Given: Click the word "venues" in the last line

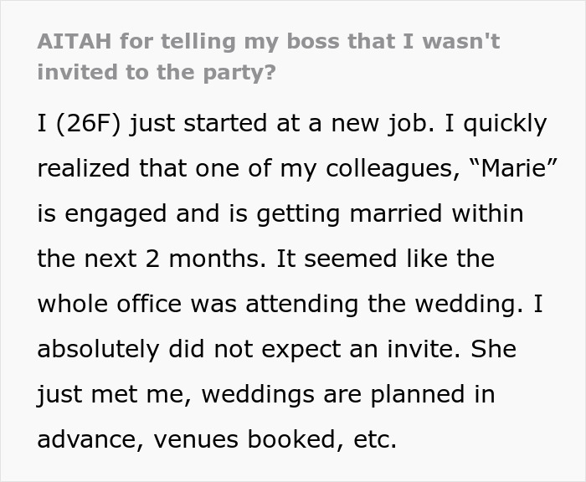Looking at the screenshot, I should [195, 439].
